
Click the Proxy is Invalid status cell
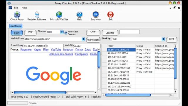145,72
